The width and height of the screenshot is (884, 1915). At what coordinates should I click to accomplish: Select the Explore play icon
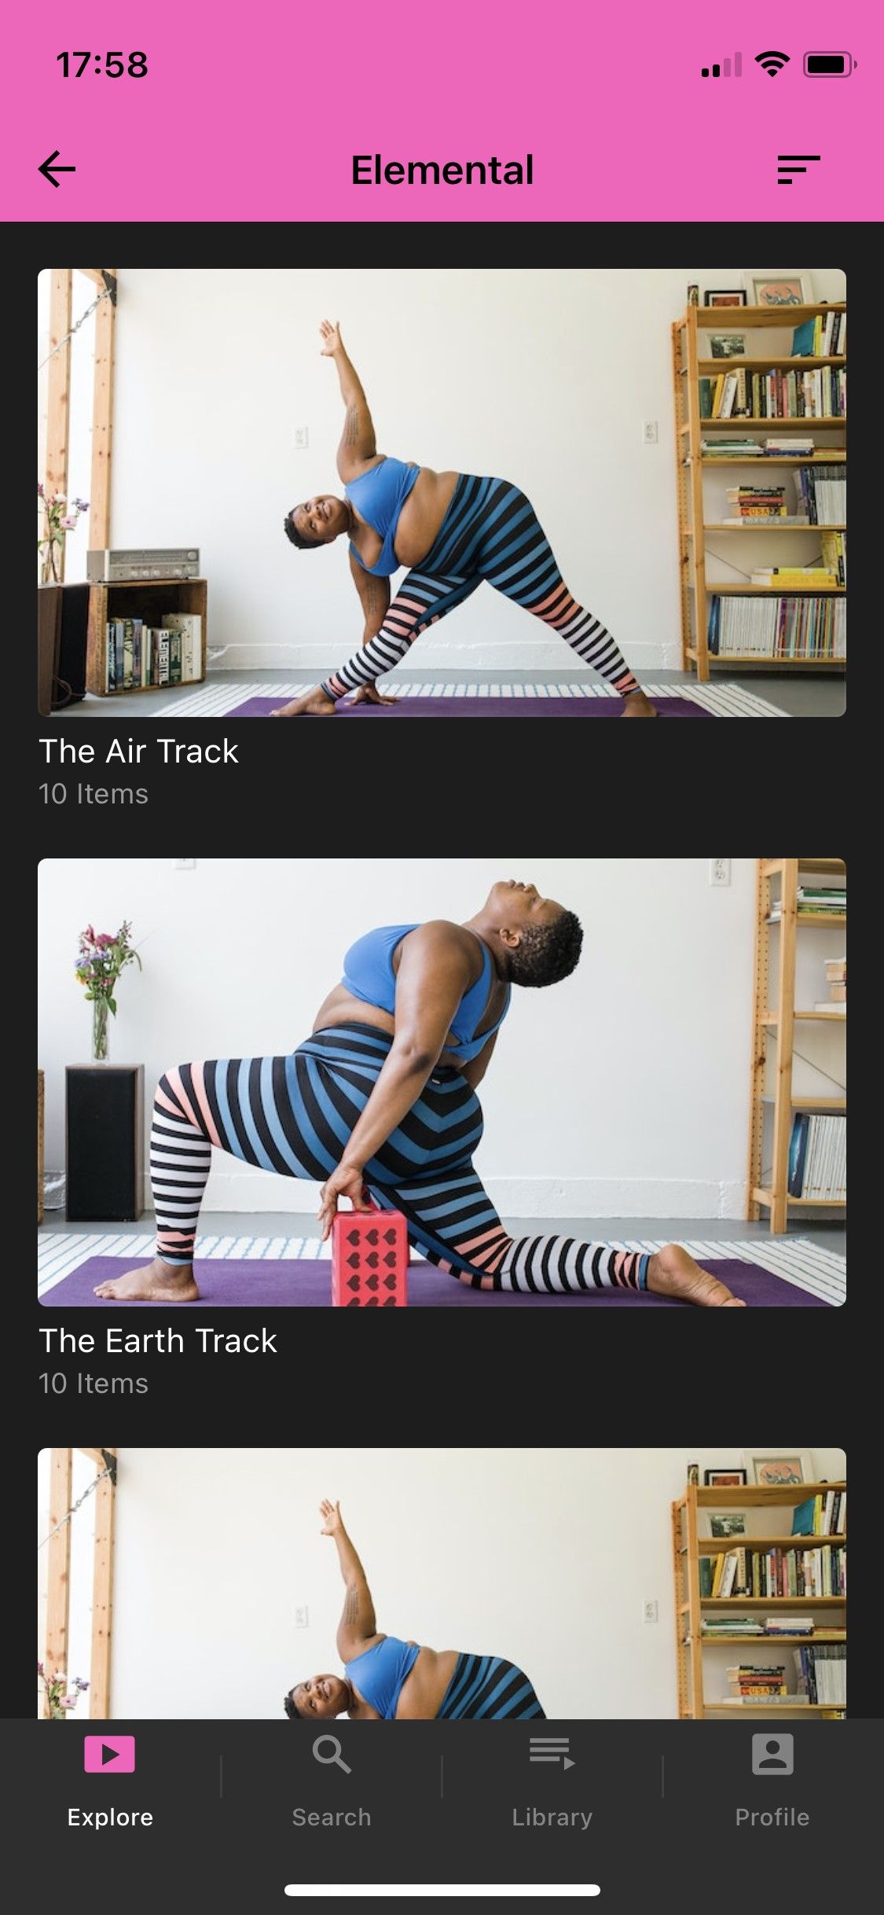pyautogui.click(x=109, y=1754)
